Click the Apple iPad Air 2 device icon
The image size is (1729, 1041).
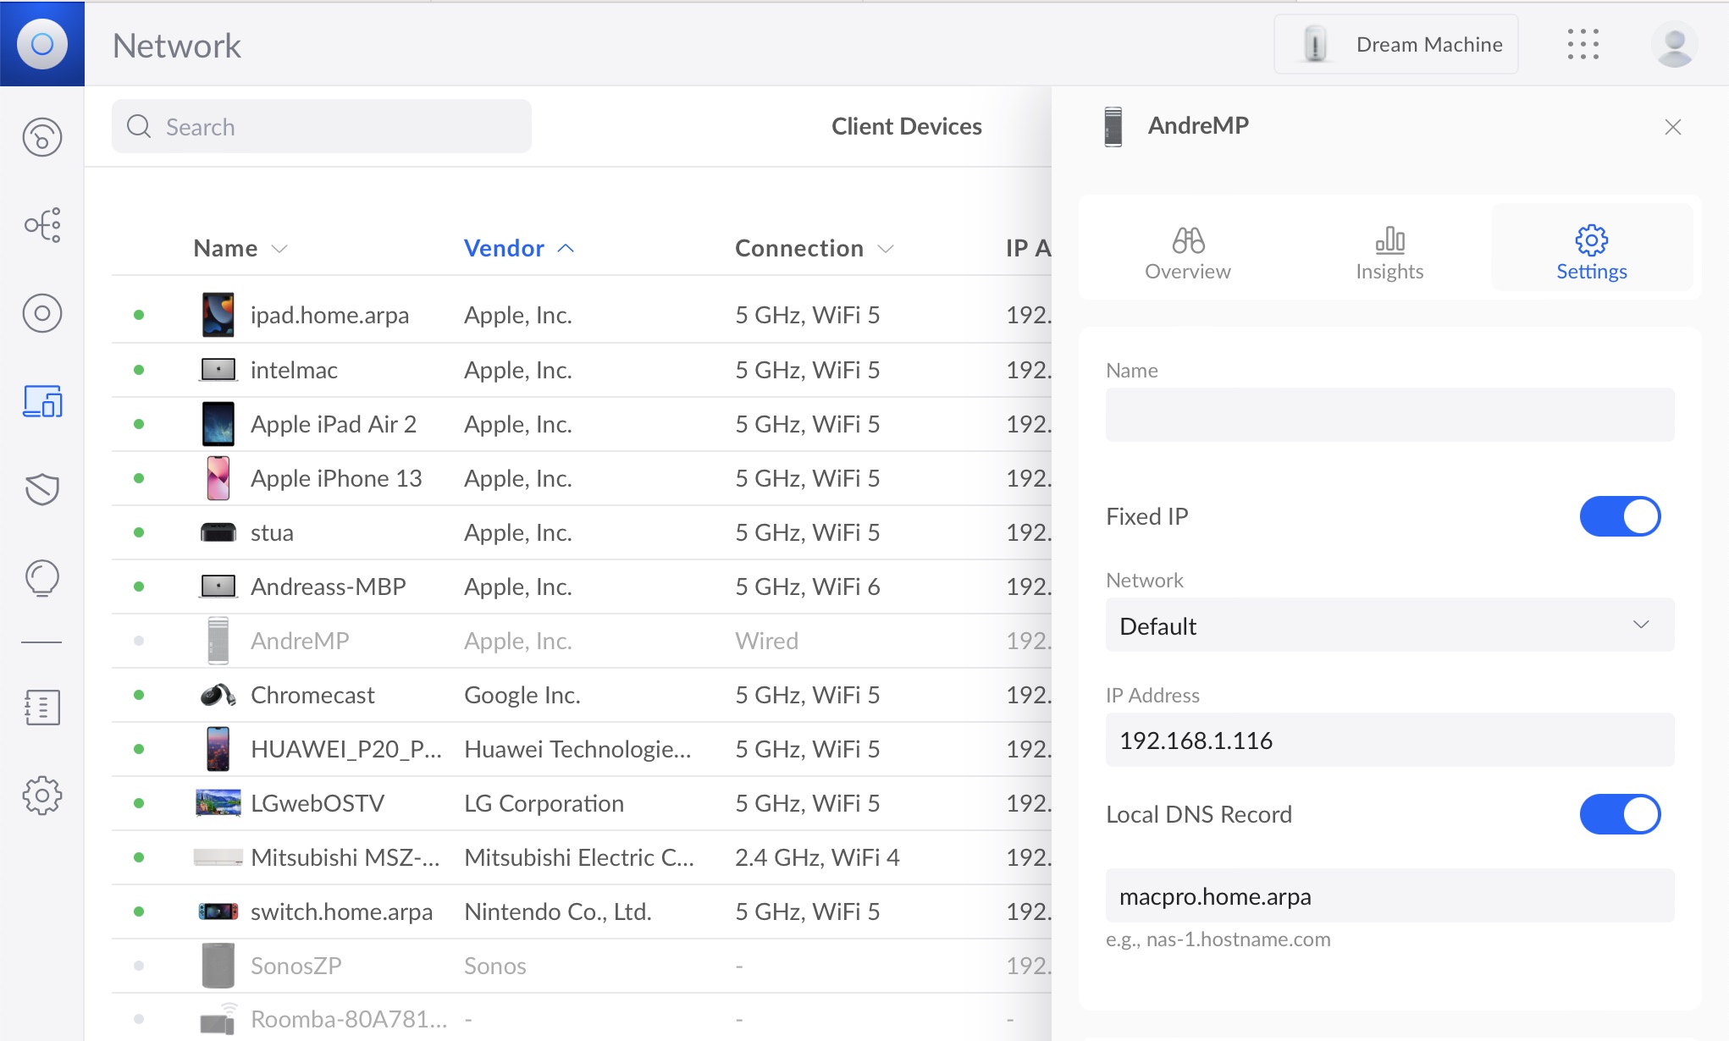tap(218, 424)
